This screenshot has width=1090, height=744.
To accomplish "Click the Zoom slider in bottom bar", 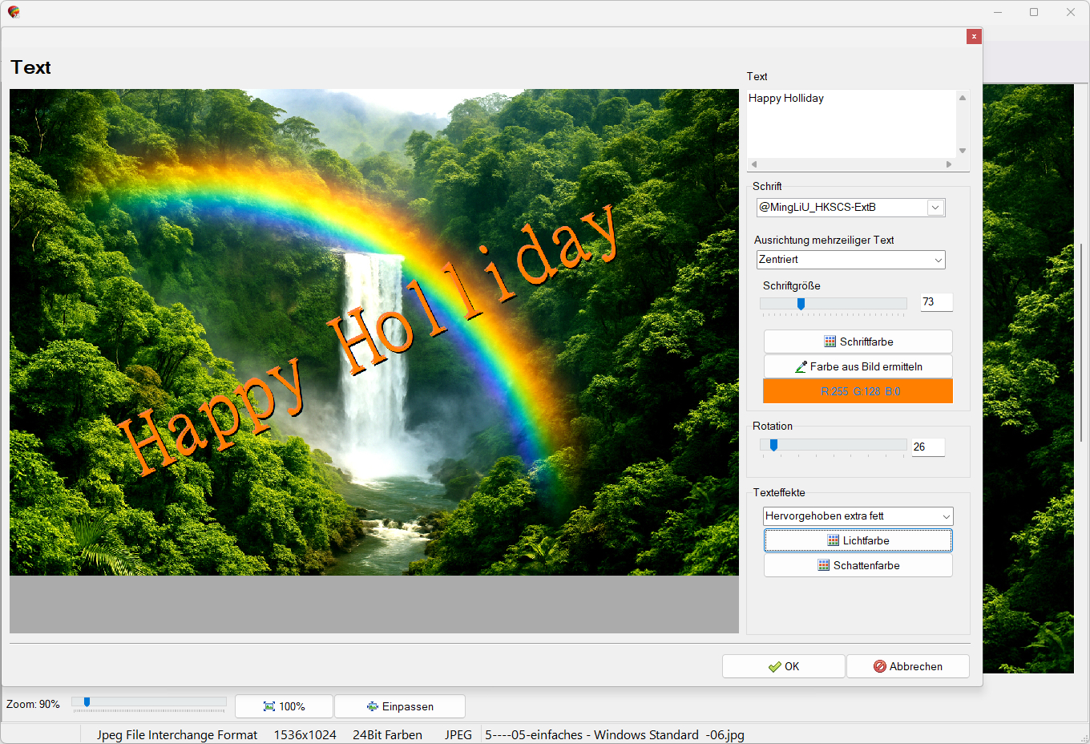I will point(87,702).
